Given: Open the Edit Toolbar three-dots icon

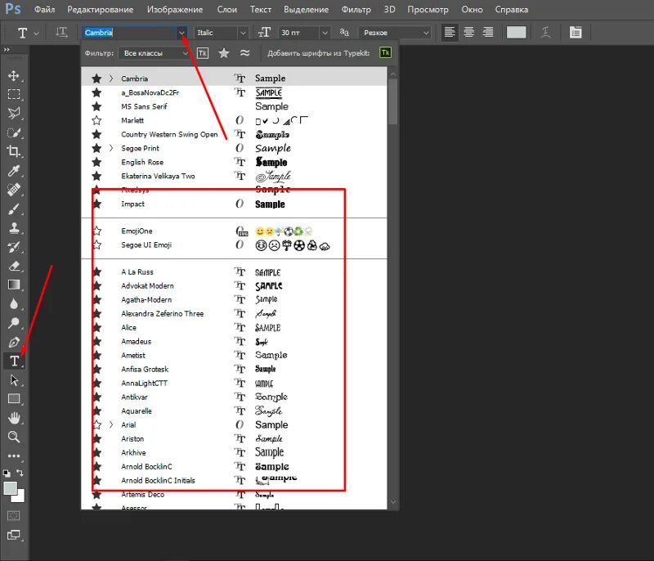Looking at the screenshot, I should click(x=14, y=456).
